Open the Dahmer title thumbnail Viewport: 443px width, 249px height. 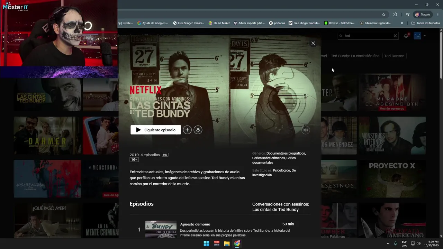pos(47,135)
